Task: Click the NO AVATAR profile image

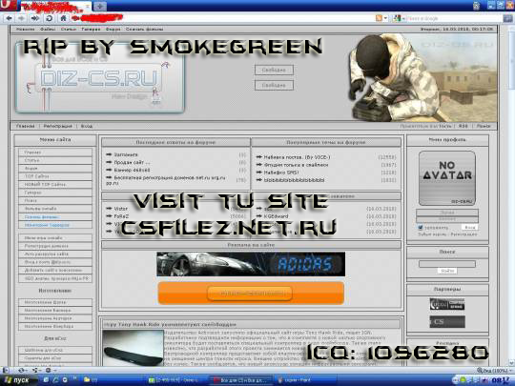Action: [447, 178]
